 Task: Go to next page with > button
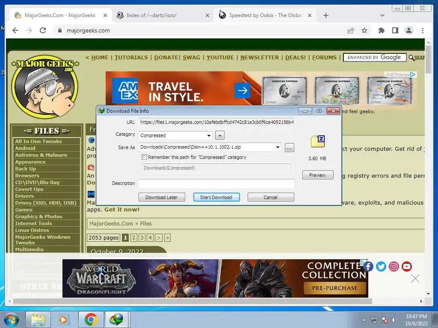(158, 237)
